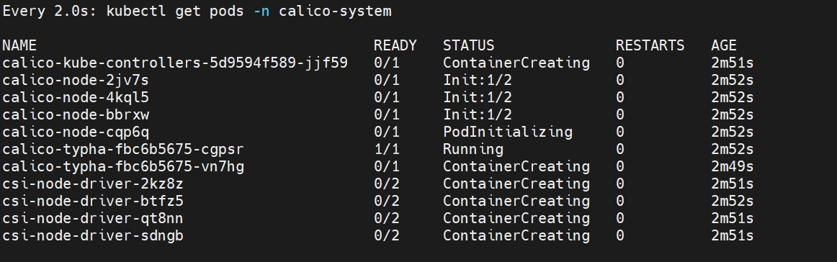Click the calico-typha-fbc6b5675-vn7hg pod name
Screen dimensions: 837x262
[123, 167]
